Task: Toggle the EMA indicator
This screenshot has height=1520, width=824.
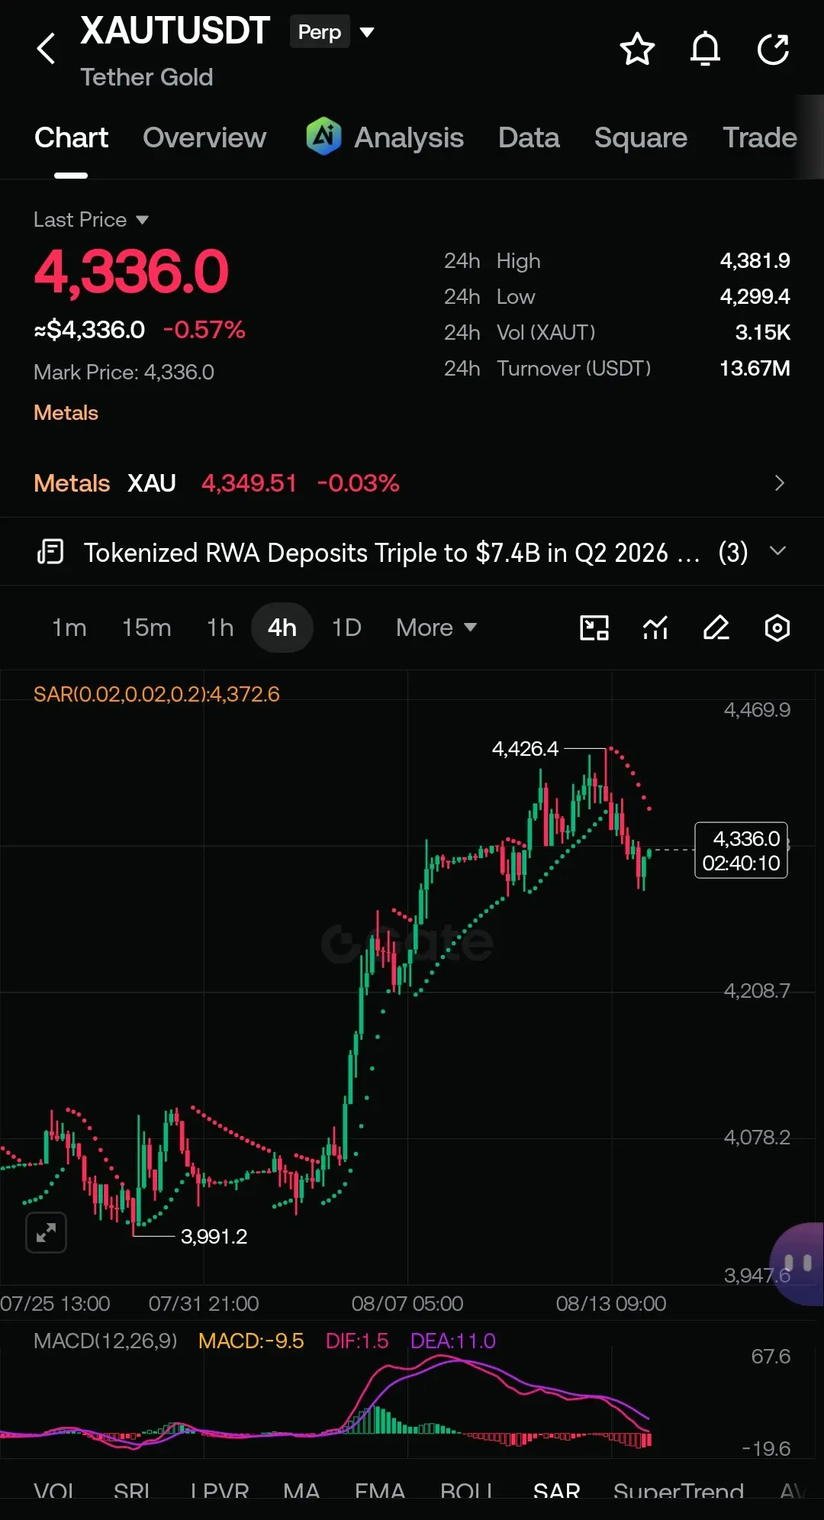Action: pos(380,1490)
